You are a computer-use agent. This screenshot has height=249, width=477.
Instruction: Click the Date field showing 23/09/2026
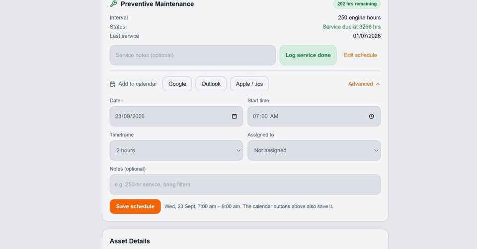(x=176, y=116)
